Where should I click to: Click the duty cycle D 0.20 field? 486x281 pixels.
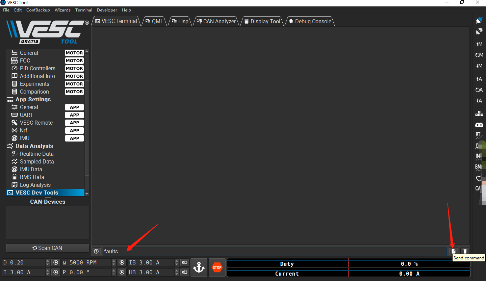[x=24, y=262]
